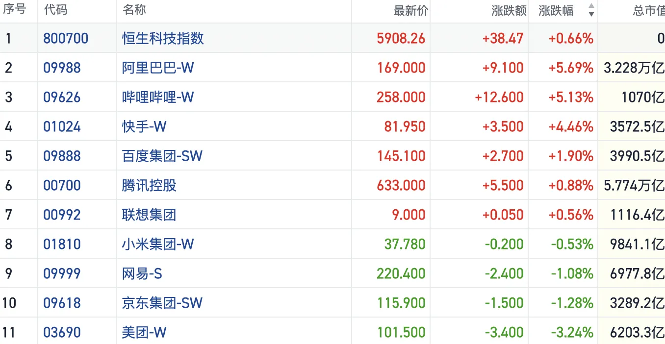Screen dimensions: 665x344
Task: Open 阿里巴巴-W stock name
Action: point(158,68)
